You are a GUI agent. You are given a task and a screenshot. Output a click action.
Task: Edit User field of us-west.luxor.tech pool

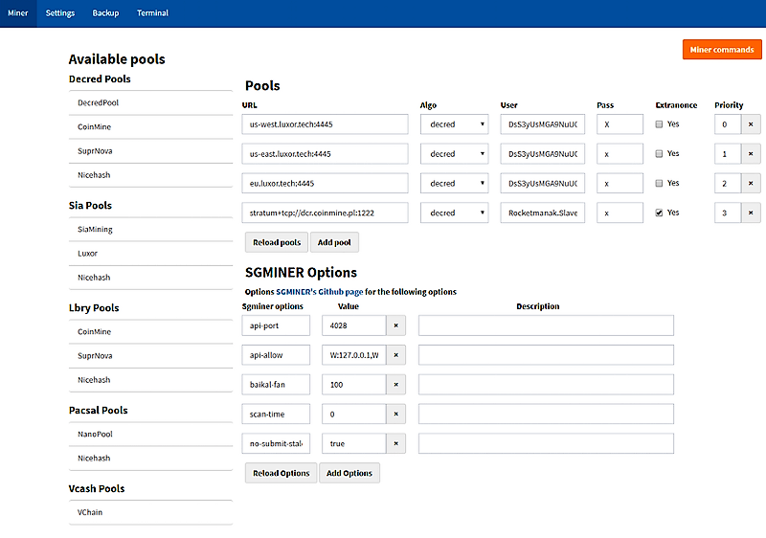click(x=542, y=124)
